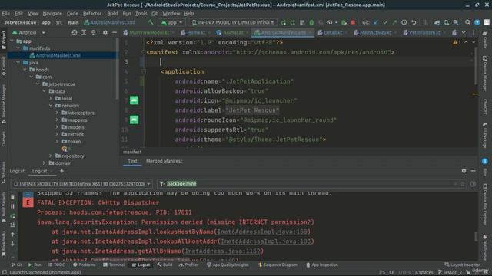The width and height of the screenshot is (492, 276).
Task: Collapse the java folder in tree
Action: pyautogui.click(x=18, y=63)
